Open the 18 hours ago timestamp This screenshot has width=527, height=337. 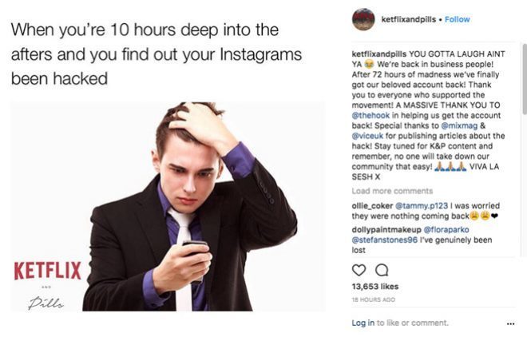(x=374, y=299)
